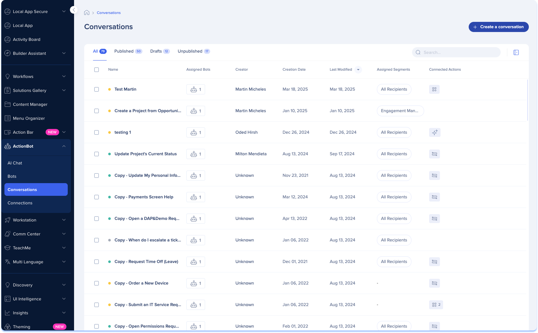Sort by Last Modified dropdown arrow
The image size is (538, 333).
point(358,70)
